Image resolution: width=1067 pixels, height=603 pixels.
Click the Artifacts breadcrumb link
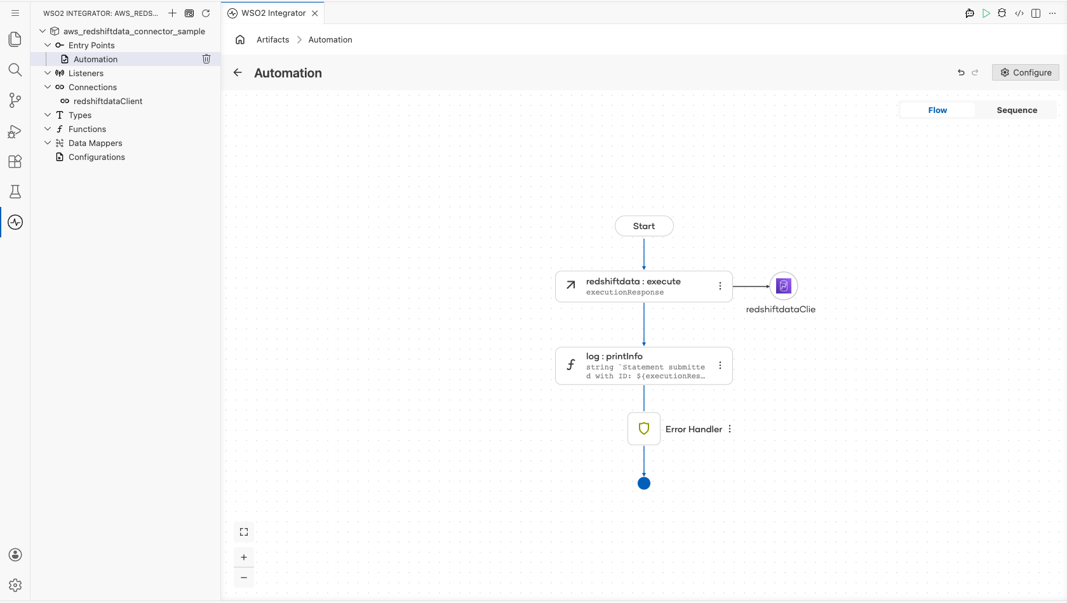[272, 39]
